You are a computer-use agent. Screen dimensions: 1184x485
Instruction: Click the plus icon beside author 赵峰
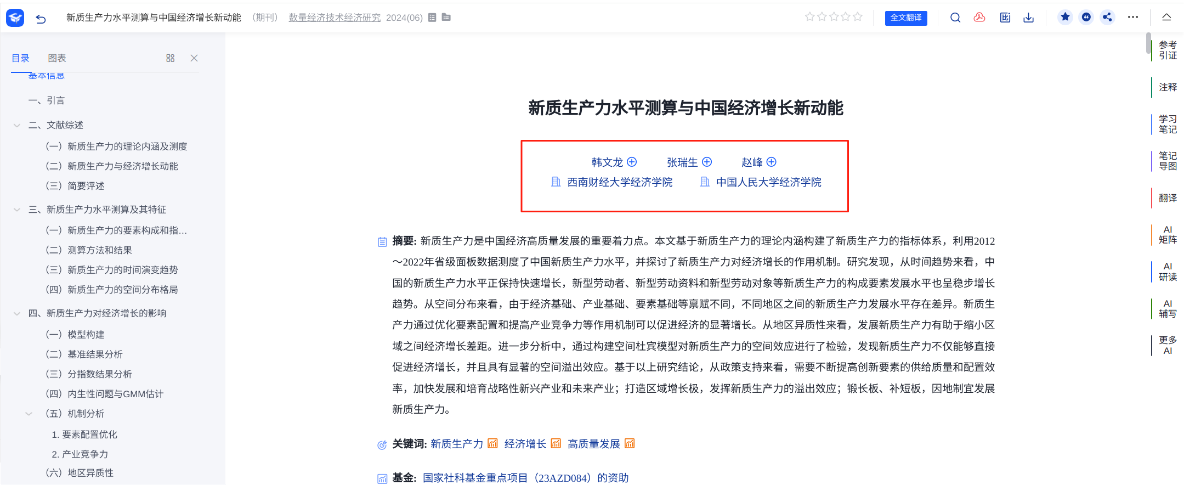point(772,162)
